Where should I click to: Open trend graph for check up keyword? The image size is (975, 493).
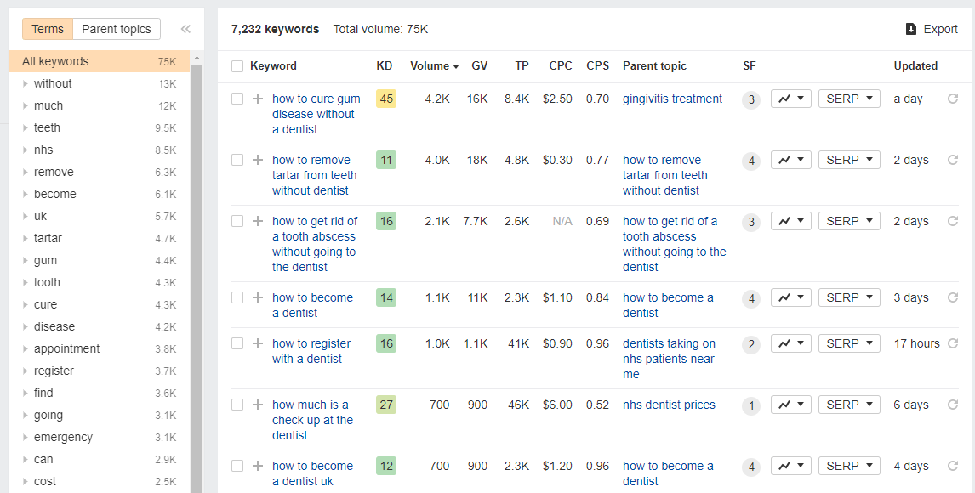[x=791, y=405]
